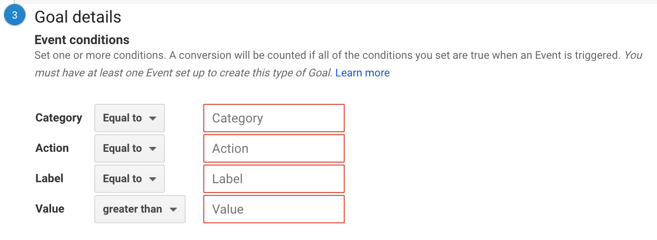Click the arrow icon in Action's Equal to dropdown
The image size is (657, 240).
[153, 149]
